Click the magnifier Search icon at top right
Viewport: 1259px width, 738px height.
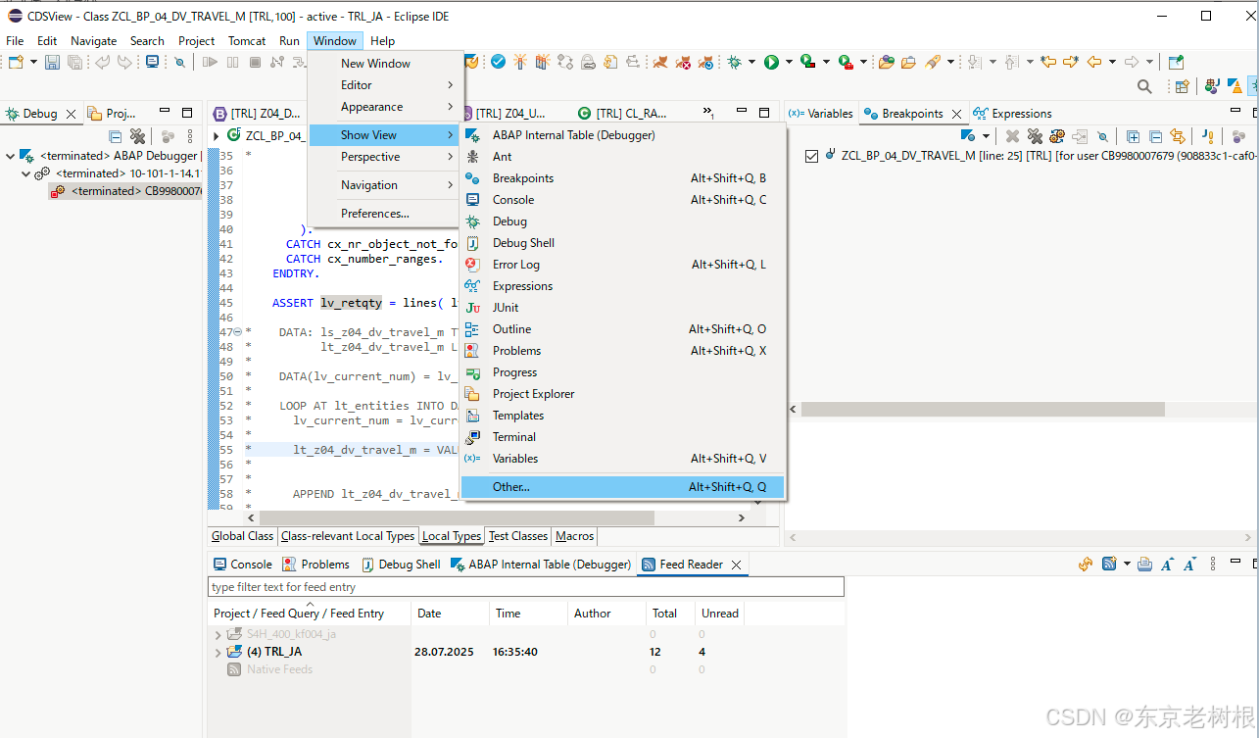[x=1144, y=86]
